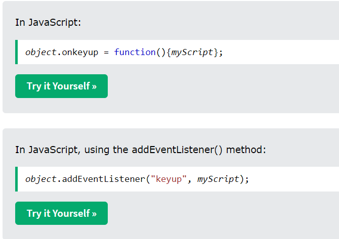Click the blue function keyword
This screenshot has height=239, width=339.
[x=135, y=52]
